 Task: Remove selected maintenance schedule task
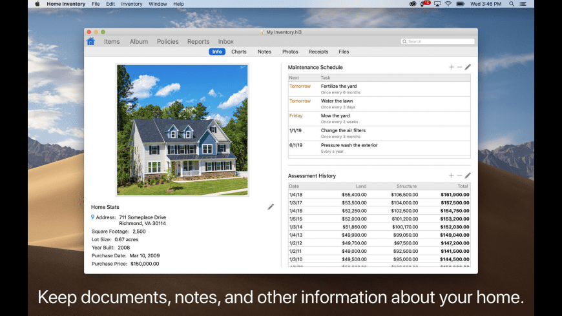[459, 67]
